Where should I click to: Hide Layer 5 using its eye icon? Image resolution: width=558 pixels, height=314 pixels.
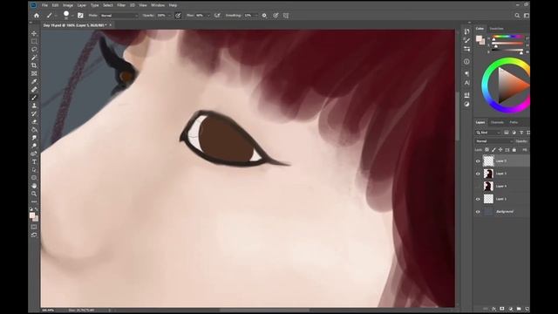pyautogui.click(x=478, y=160)
